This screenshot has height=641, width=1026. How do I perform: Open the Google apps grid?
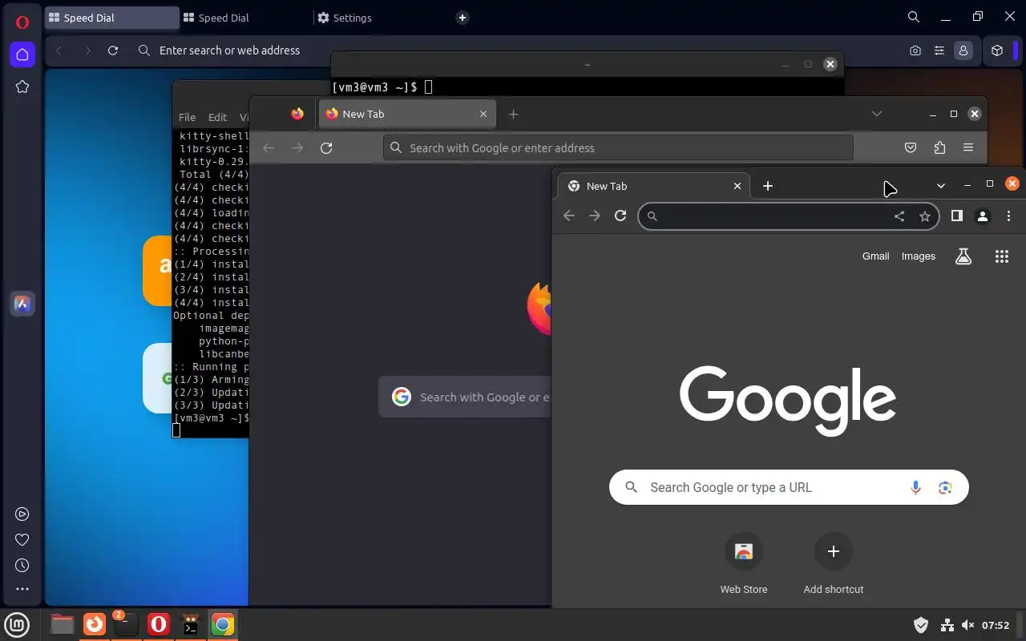[1002, 256]
